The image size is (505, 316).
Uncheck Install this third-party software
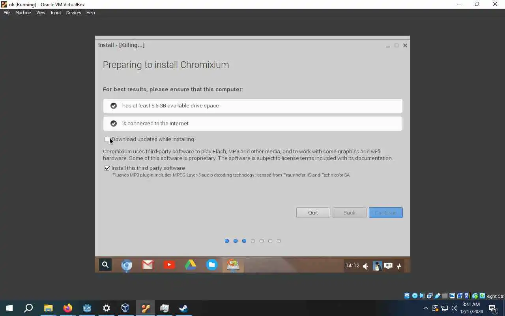click(x=107, y=168)
